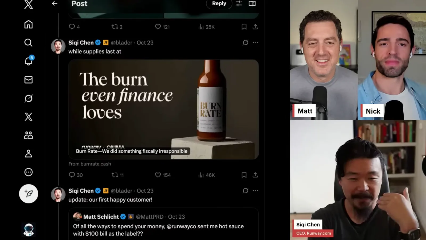
Task: Repost the post with 11 reposts
Action: point(118,175)
